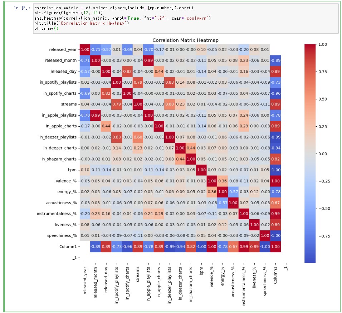Click the 0.75 colorbar tick label
The width and height of the screenshot is (342, 313).
click(x=323, y=72)
